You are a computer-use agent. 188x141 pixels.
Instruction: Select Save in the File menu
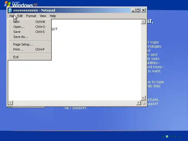pyautogui.click(x=30, y=32)
